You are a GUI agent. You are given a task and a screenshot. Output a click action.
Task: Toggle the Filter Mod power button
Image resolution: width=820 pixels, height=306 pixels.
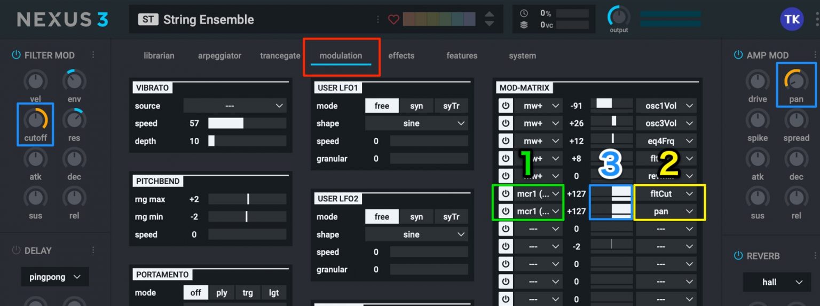16,55
